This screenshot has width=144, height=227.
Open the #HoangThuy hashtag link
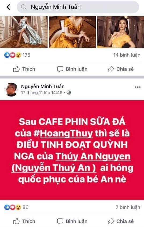(x=63, y=134)
